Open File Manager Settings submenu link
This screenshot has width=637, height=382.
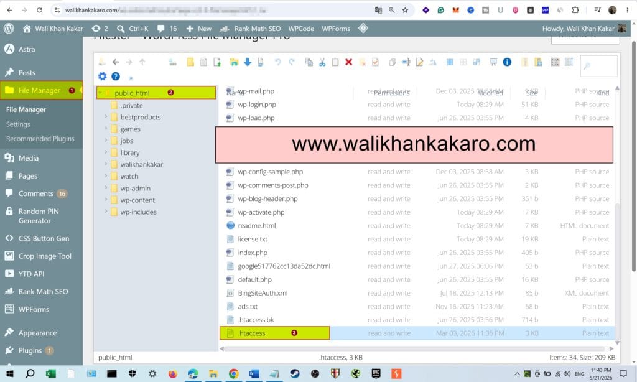[18, 124]
